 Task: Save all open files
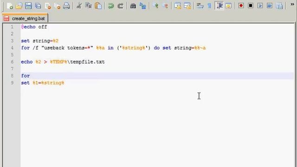click(38, 6)
